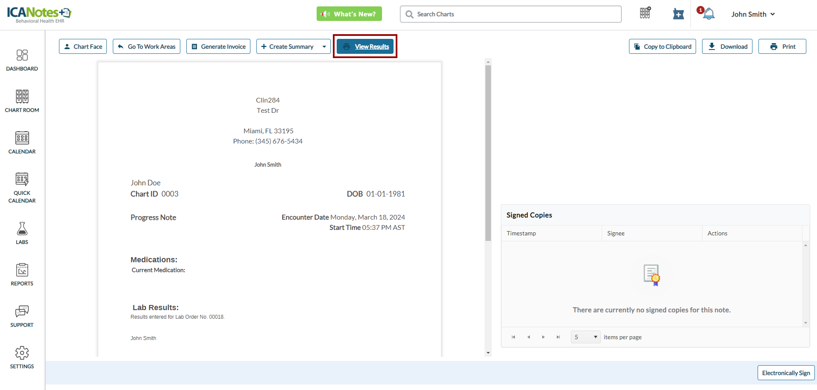The image size is (817, 390).
Task: Open the items per page dropdown
Action: pos(585,337)
